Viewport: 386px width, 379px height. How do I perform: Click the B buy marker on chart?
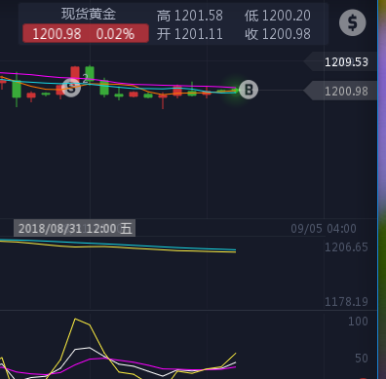coord(249,90)
